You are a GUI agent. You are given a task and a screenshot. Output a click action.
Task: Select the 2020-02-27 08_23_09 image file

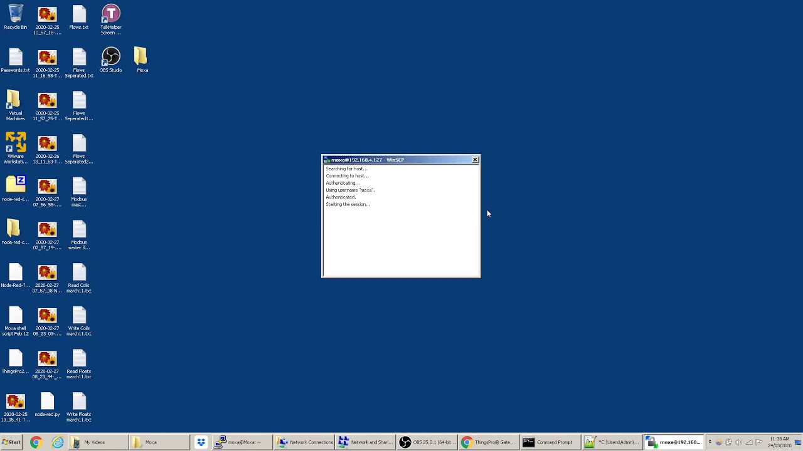click(x=47, y=321)
